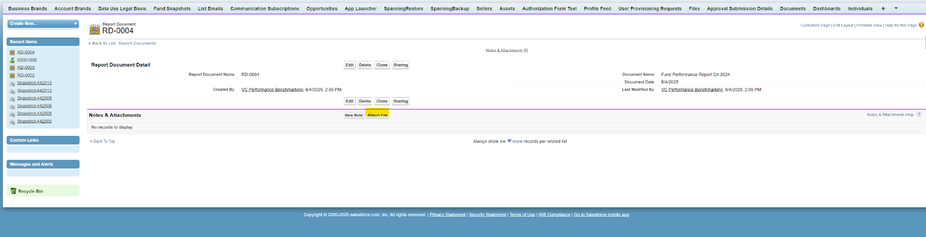Open the SpanningBackup tab

[x=450, y=9]
